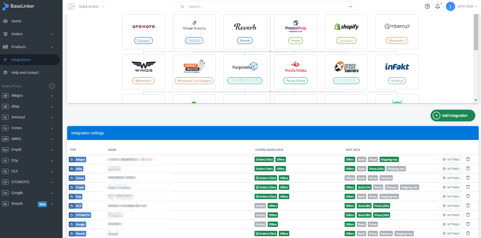Image resolution: width=481 pixels, height=238 pixels.
Task: Open the help question mark icon
Action: point(427,6)
